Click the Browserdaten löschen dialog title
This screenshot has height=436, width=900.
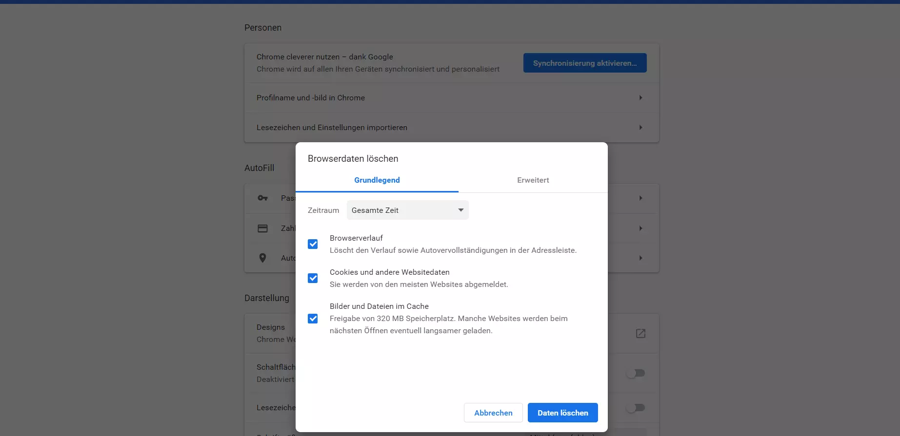(x=353, y=158)
